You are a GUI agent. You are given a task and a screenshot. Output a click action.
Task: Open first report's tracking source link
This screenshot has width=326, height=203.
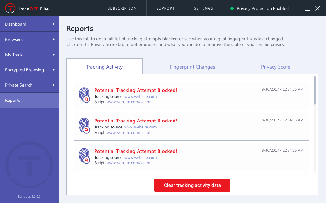[140, 96]
